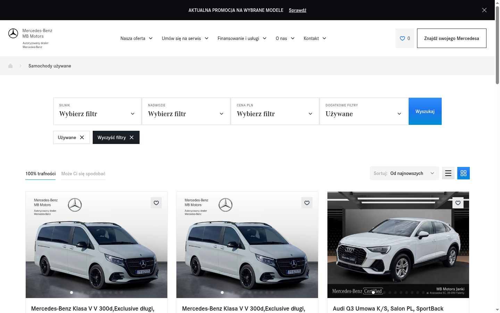This screenshot has width=500, height=313.
Task: Go to home via breadcrumb house icon
Action: tap(10, 66)
